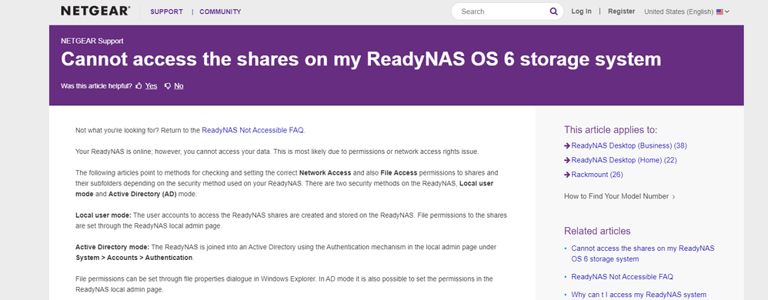Click inside the Search input field
Viewport: 768px width, 300px height.
tap(502, 12)
